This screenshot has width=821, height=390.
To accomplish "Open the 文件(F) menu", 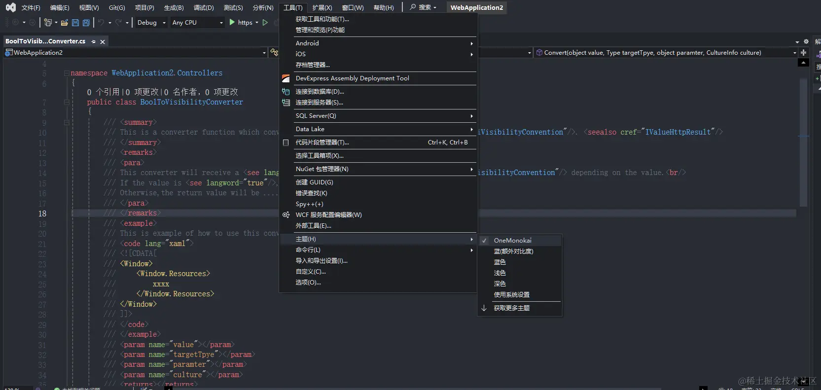I will (31, 8).
